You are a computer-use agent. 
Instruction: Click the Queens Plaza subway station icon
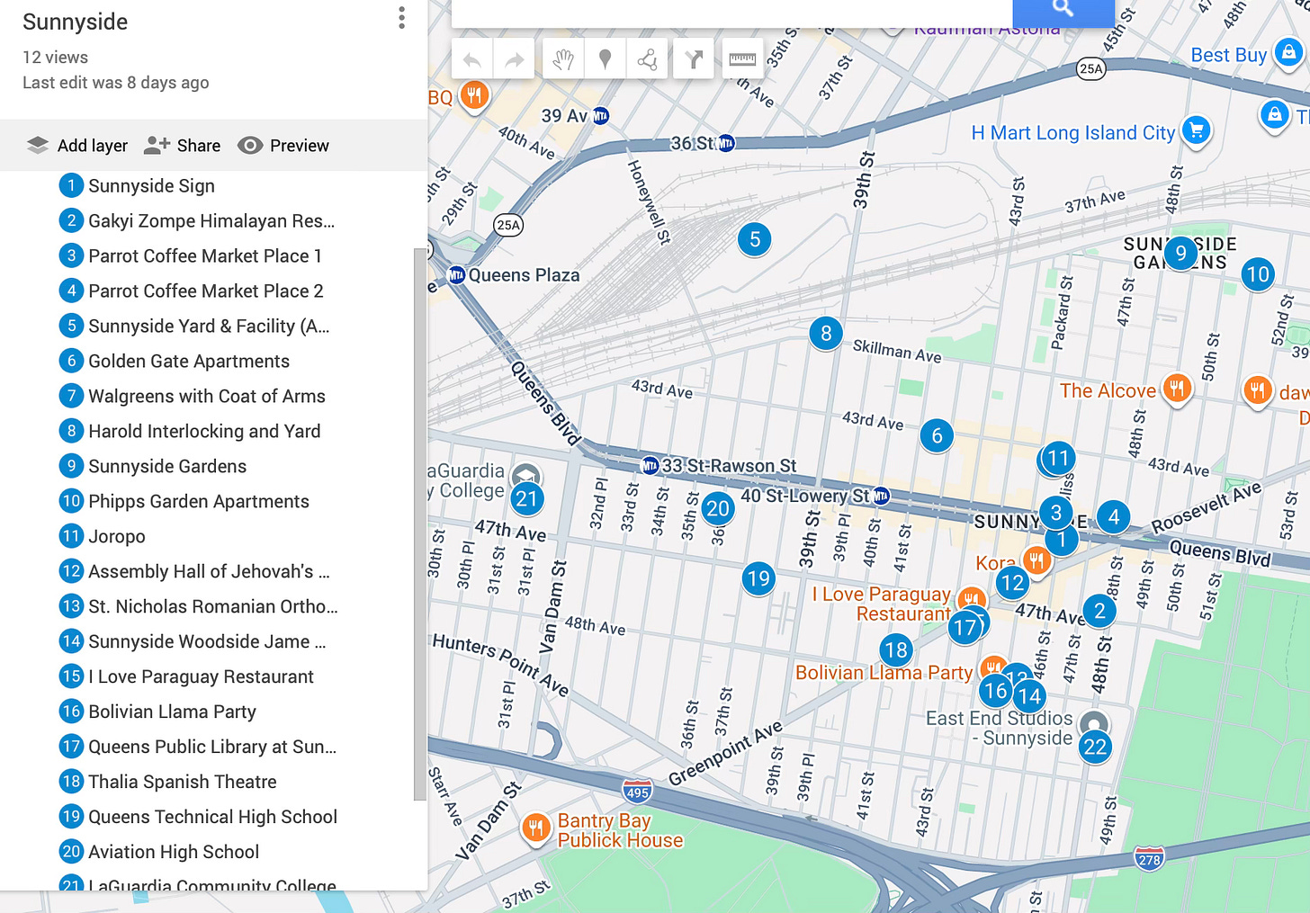[x=457, y=275]
